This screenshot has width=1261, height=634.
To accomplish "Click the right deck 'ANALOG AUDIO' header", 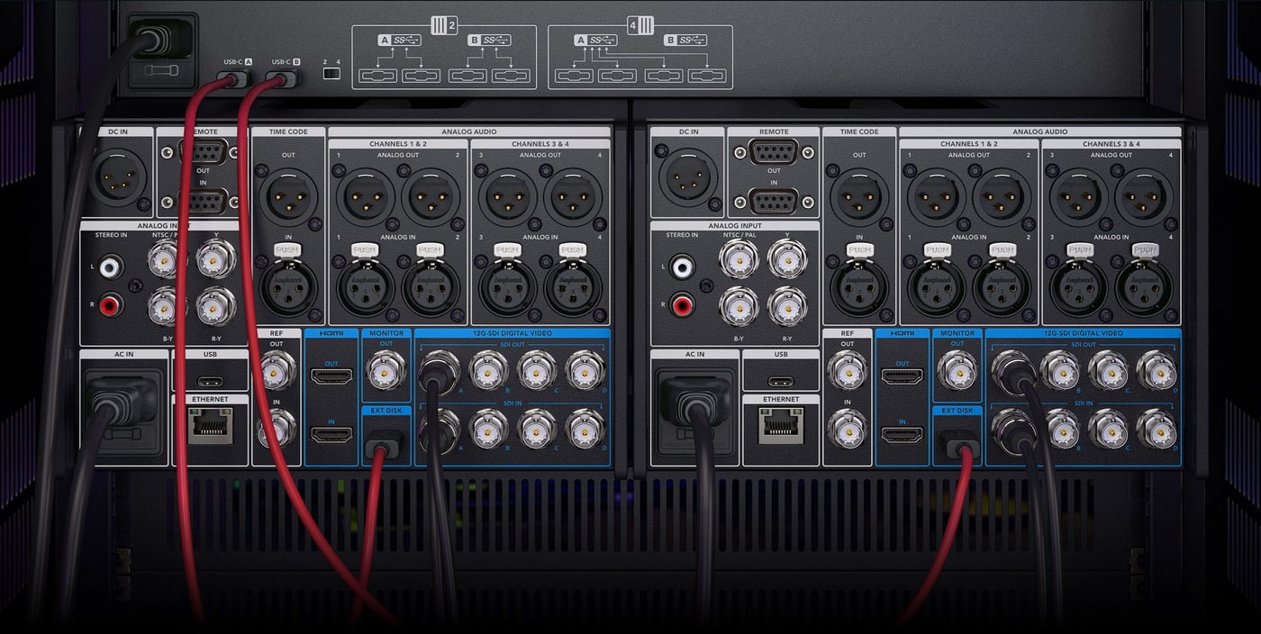I will click(x=1039, y=131).
